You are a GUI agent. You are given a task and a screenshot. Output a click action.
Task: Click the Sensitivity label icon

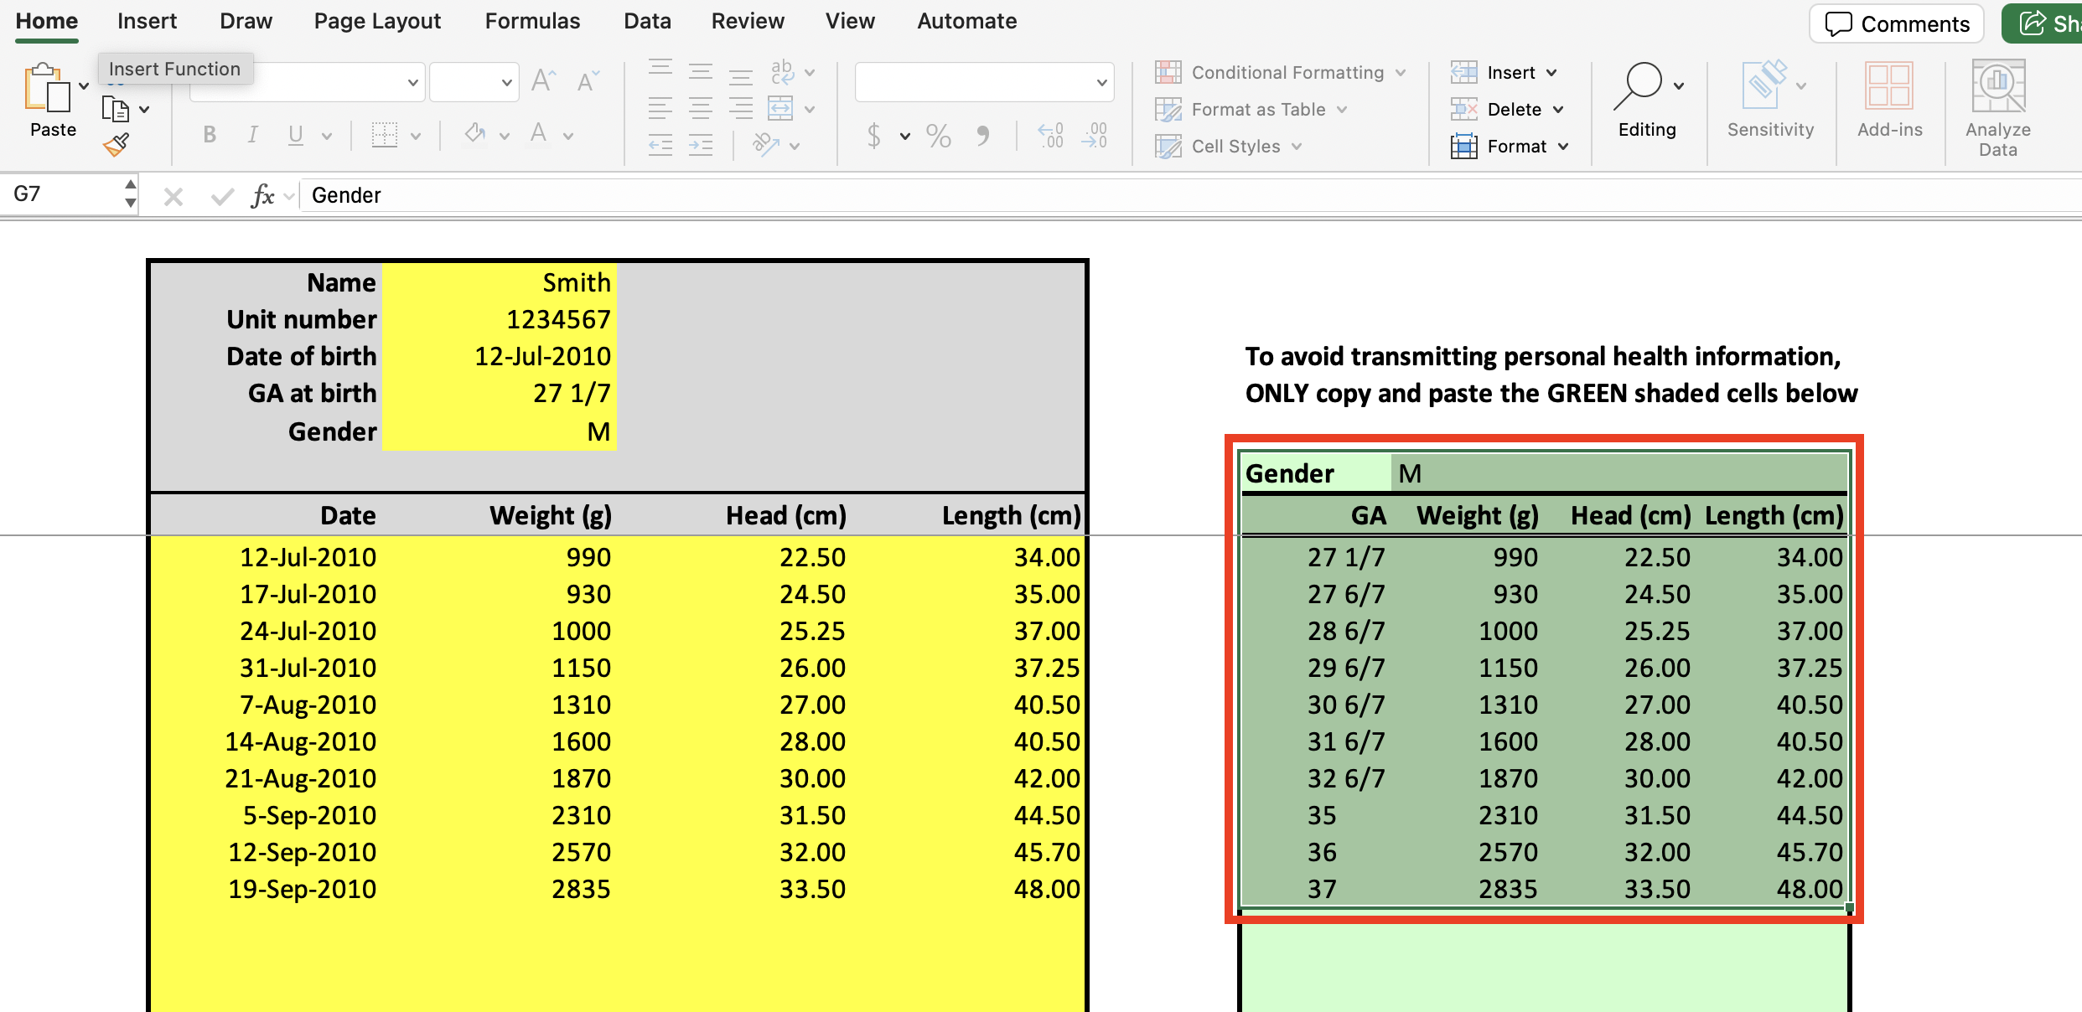[x=1764, y=87]
